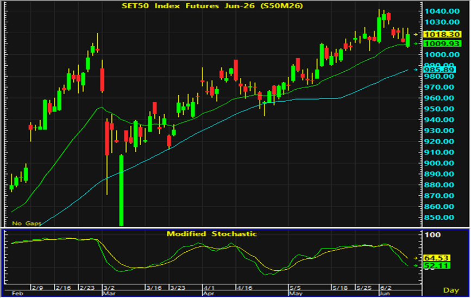Click the 1040.00 price axis label

pyautogui.click(x=442, y=11)
